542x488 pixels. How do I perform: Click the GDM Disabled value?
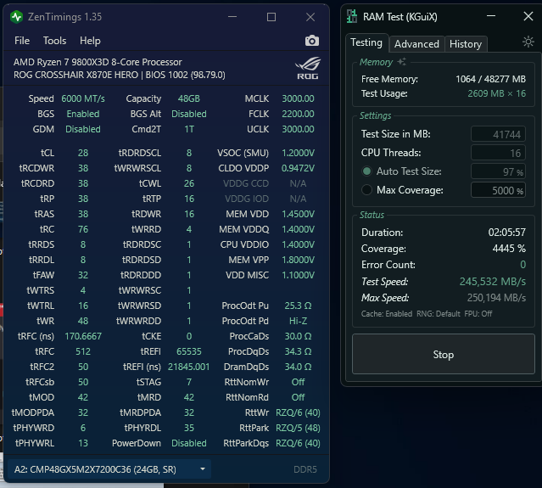[x=83, y=129]
